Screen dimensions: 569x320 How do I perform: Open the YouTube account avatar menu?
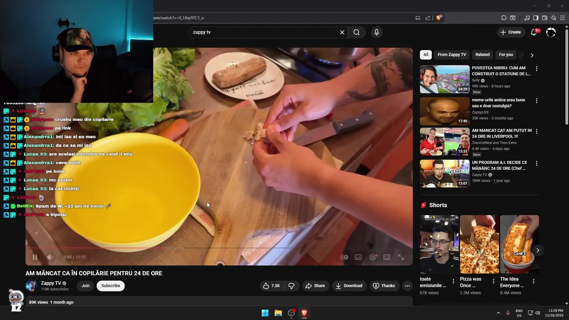(551, 32)
